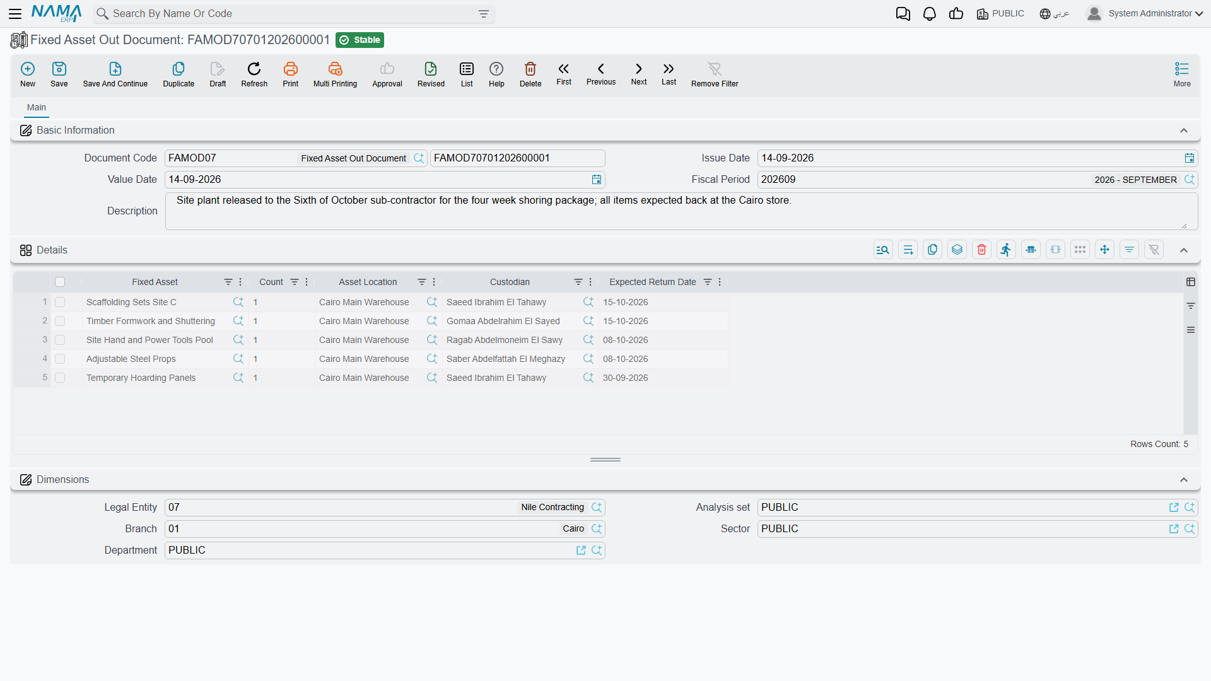Click the NAMA ERP logo

[57, 13]
